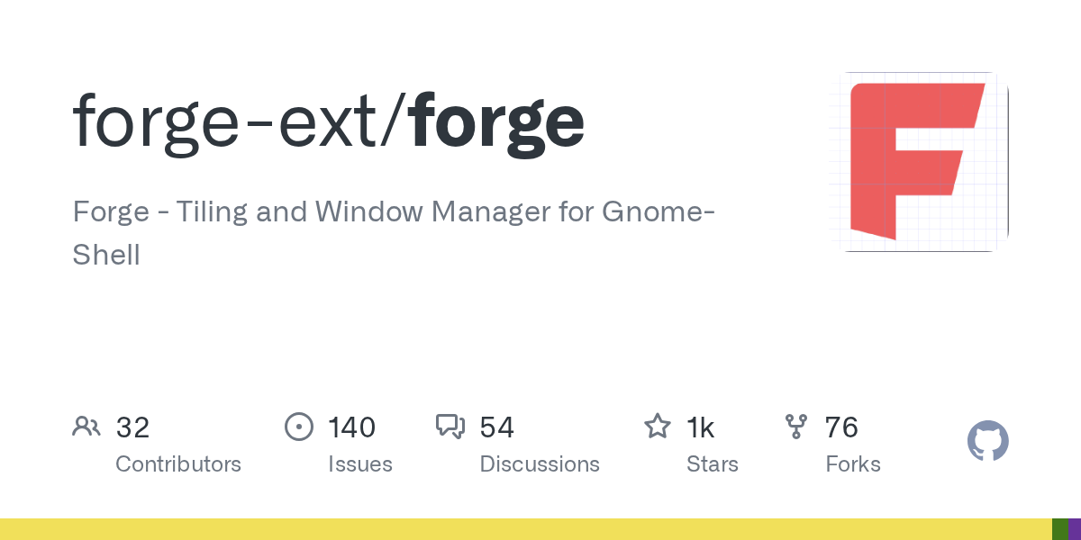
Task: Click the 140 issues count
Action: click(x=351, y=427)
